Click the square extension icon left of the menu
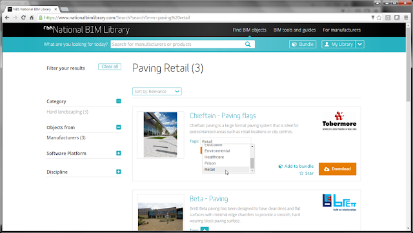This screenshot has height=233, width=413. (x=397, y=17)
